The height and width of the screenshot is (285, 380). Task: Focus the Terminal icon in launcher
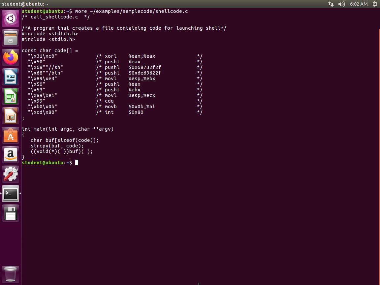tap(11, 194)
